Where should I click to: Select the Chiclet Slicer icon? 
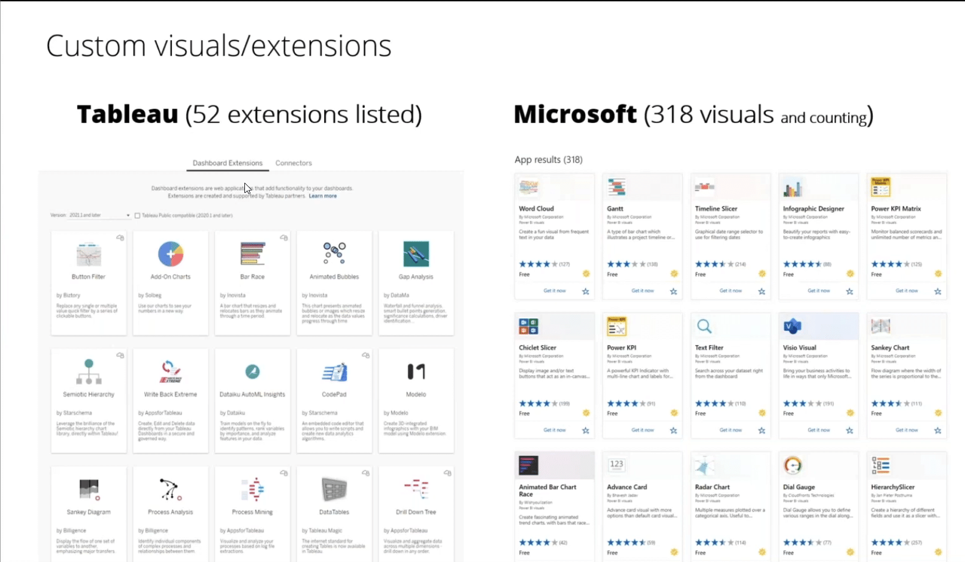pos(529,326)
